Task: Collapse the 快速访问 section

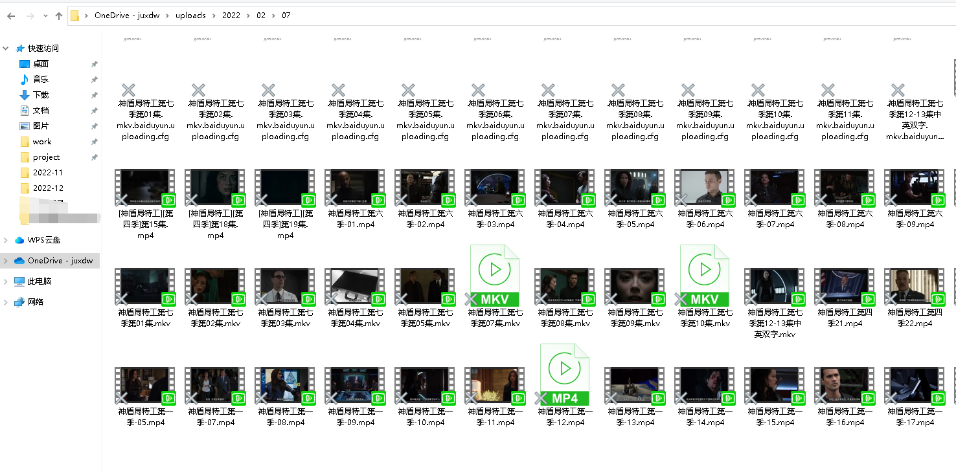Action: [6, 49]
